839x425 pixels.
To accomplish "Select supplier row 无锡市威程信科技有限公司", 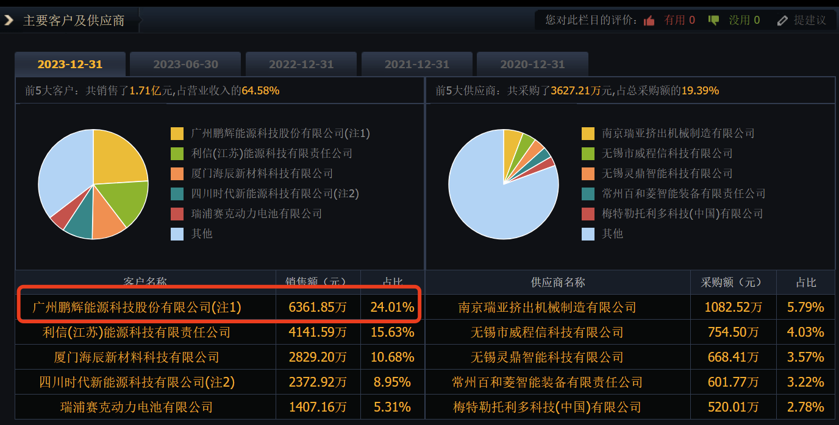I will coord(630,332).
